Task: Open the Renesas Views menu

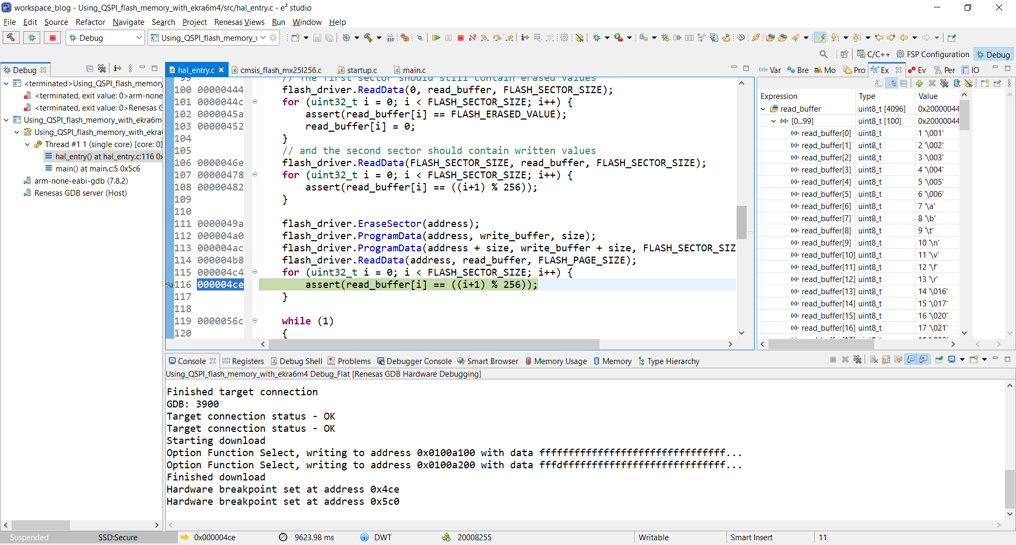Action: (x=239, y=22)
